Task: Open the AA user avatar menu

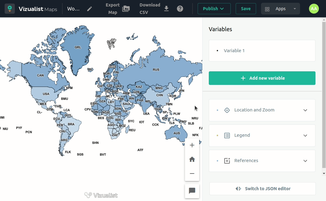Action: point(314,9)
